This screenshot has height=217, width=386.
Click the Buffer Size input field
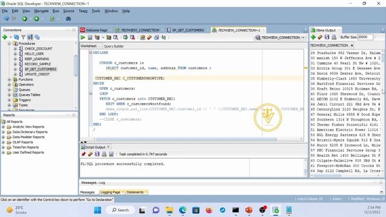point(365,37)
